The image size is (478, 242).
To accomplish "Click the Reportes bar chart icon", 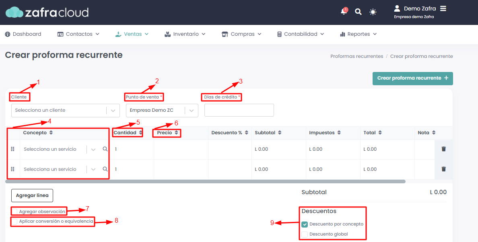I will [x=342, y=34].
